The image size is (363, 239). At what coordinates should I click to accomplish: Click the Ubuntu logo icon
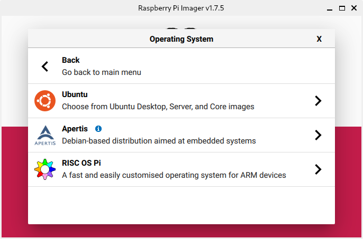[45, 101]
